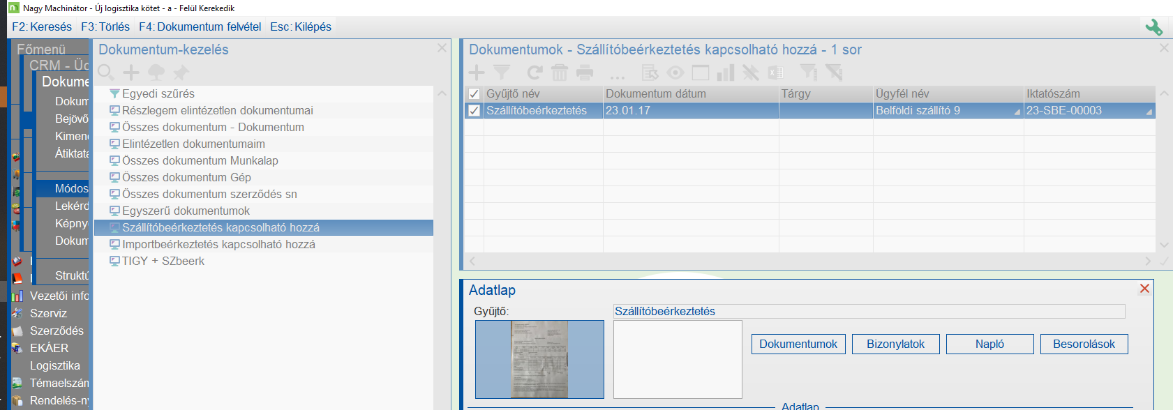This screenshot has height=410, width=1173.
Task: Choose Esc: Kilépés
Action: 301,26
